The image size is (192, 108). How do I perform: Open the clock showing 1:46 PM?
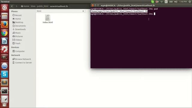click(x=183, y=2)
